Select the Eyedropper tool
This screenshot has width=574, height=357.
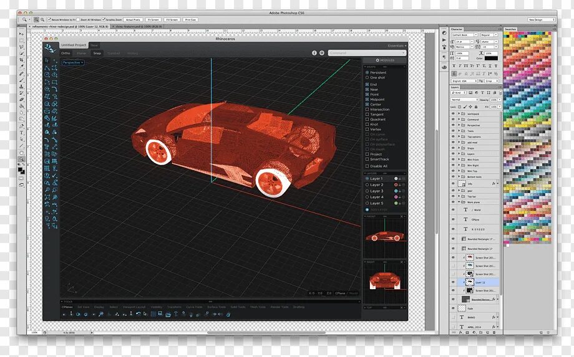[x=21, y=66]
